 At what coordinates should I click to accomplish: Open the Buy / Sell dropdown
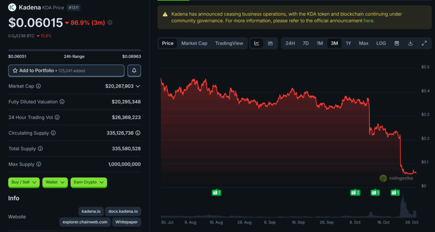coord(24,182)
